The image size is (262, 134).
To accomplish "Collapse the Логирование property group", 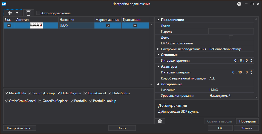I will 158,84.
